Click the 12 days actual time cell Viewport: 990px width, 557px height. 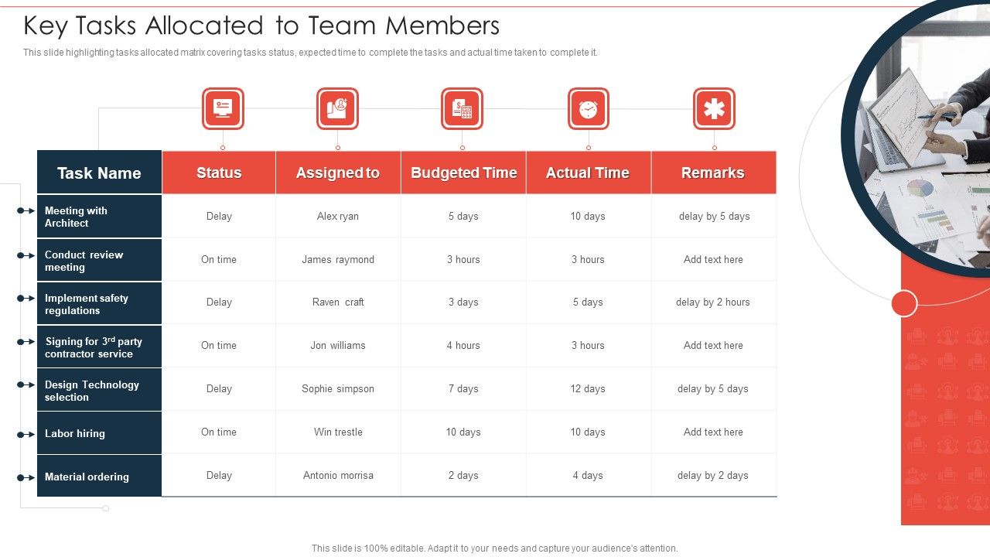(x=588, y=389)
